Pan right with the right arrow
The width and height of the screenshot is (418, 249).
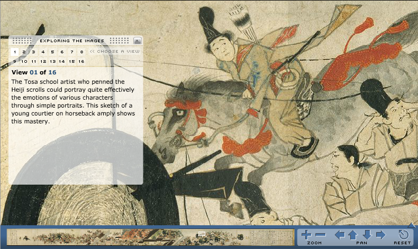click(x=381, y=235)
